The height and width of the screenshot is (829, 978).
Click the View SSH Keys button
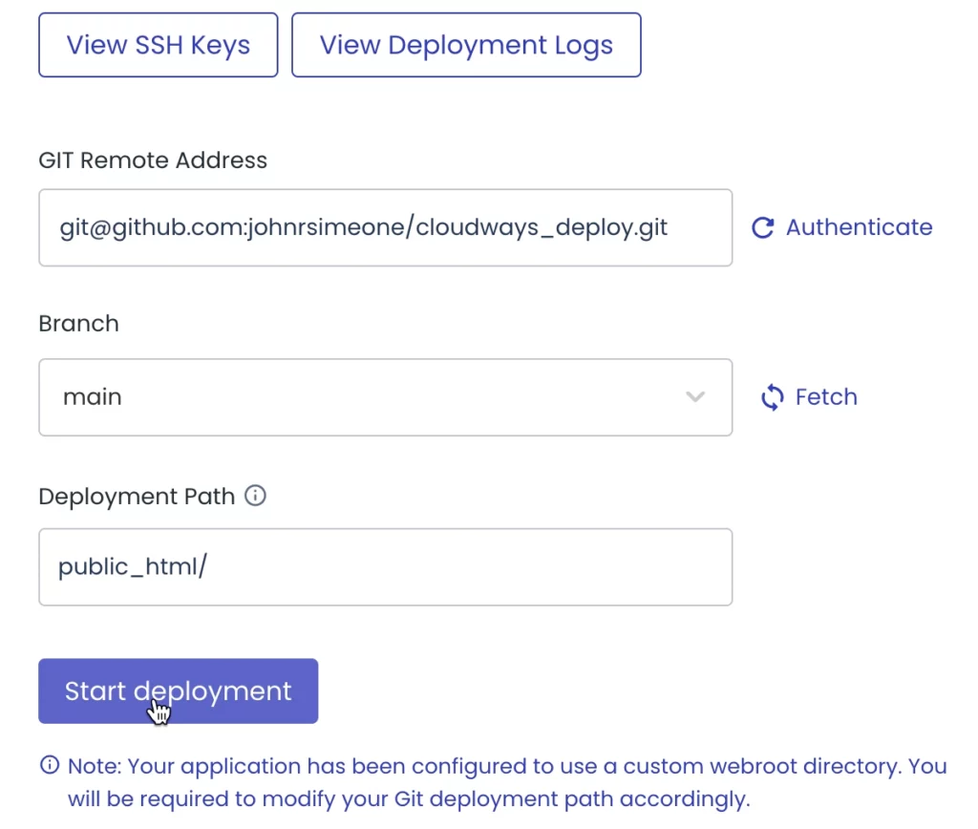pos(158,44)
